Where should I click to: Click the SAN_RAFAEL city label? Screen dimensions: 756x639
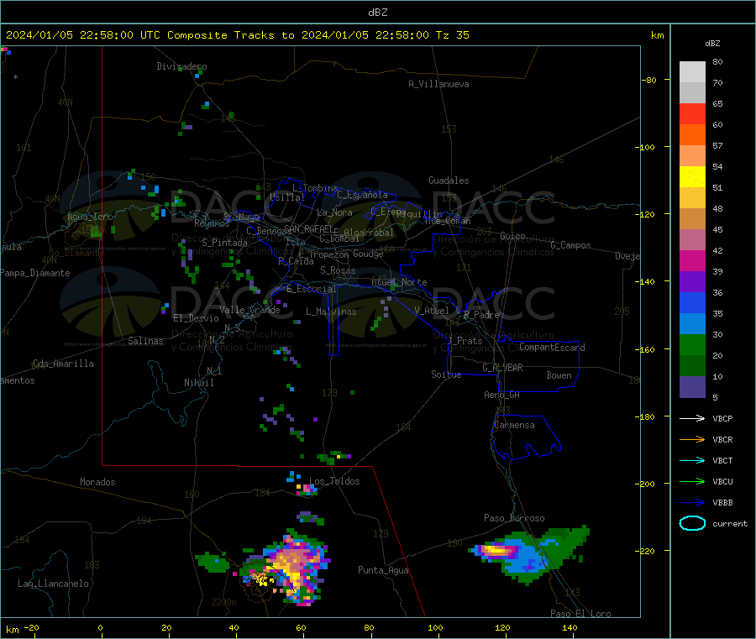[308, 228]
